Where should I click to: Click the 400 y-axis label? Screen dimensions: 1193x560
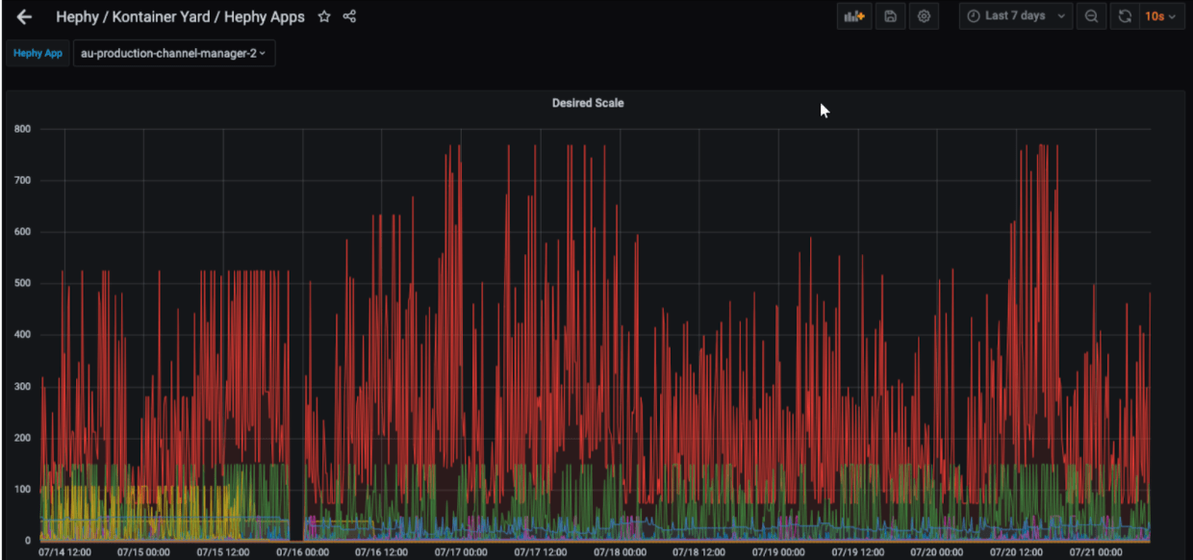click(22, 335)
